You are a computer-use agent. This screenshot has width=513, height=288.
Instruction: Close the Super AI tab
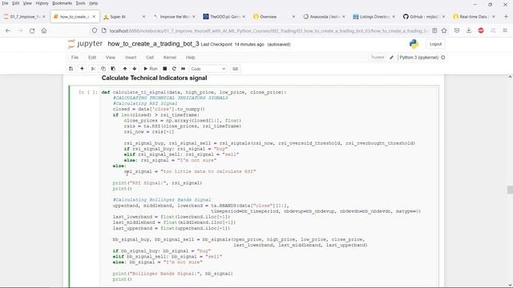point(143,17)
